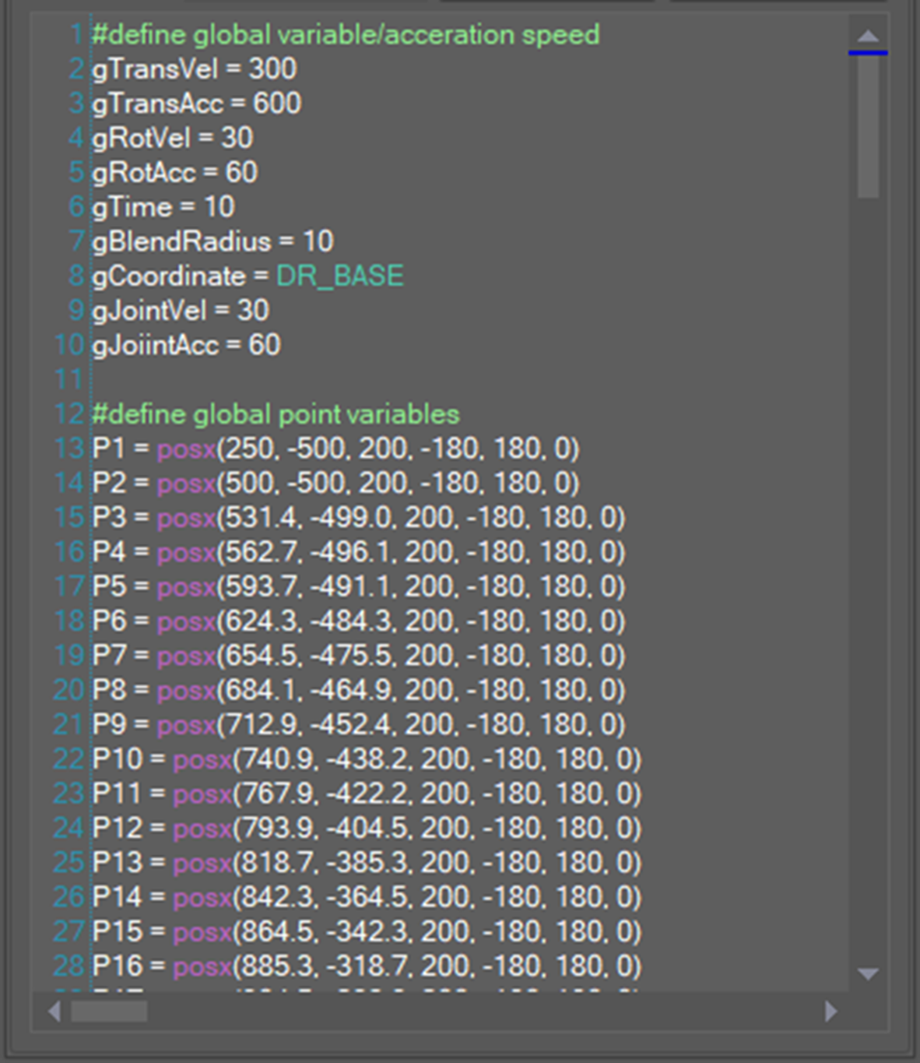The image size is (920, 1063).
Task: Click the posx keyword in the P1 line
Action: (x=186, y=449)
